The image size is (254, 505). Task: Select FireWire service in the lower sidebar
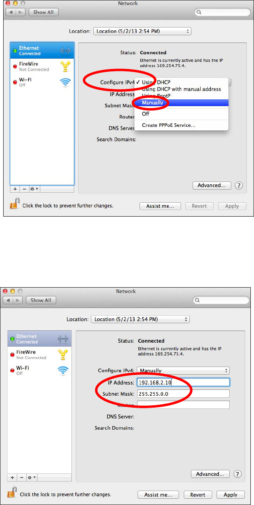(39, 355)
